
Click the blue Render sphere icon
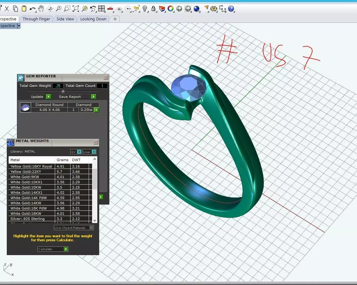click(x=197, y=9)
